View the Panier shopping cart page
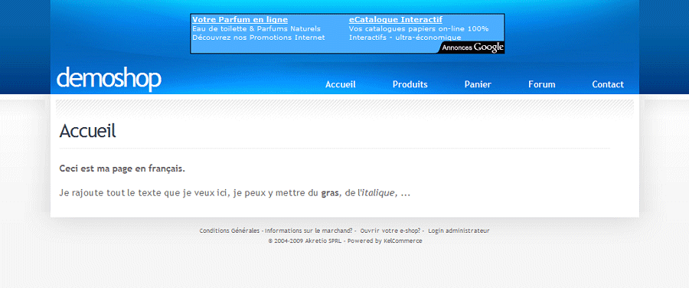Viewport: 689px width, 288px height. pyautogui.click(x=478, y=84)
